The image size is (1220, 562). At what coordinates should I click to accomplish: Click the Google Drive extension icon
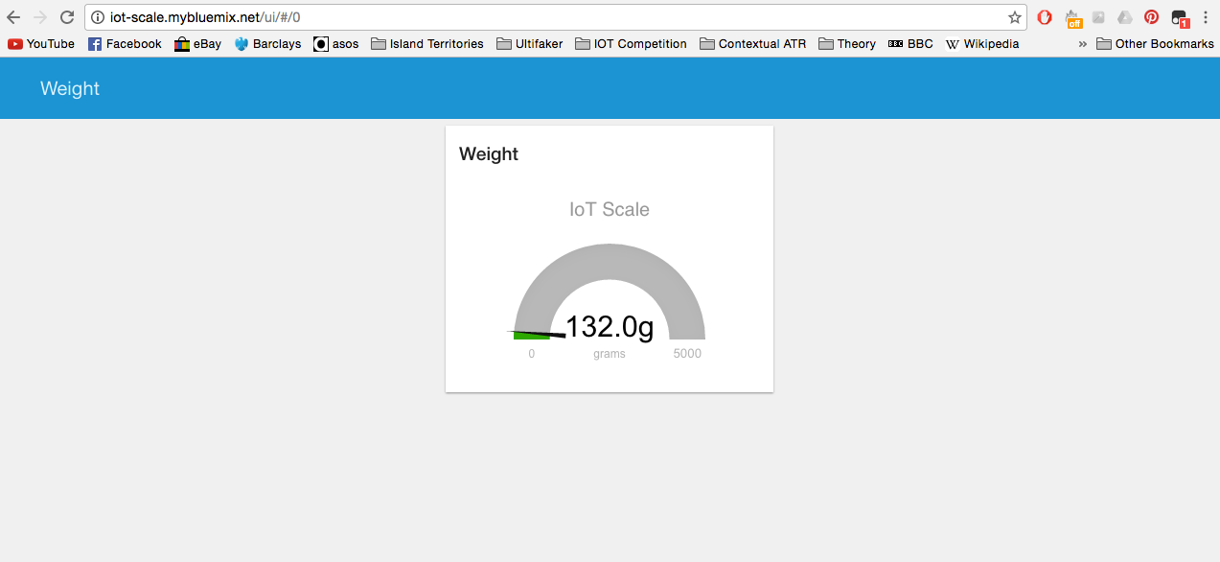[1123, 17]
